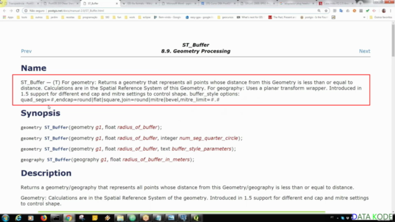Image resolution: width=395 pixels, height=222 pixels.
Task: Click the translate extension icon
Action: point(341,11)
